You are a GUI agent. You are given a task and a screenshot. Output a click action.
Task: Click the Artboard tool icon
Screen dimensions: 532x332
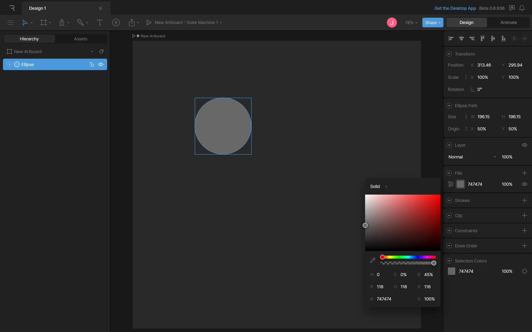pyautogui.click(x=44, y=23)
